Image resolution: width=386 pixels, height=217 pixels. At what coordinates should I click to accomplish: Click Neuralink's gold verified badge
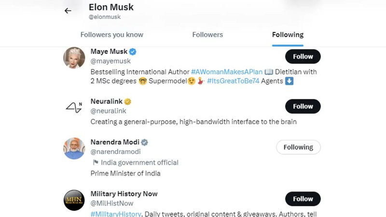pos(127,101)
